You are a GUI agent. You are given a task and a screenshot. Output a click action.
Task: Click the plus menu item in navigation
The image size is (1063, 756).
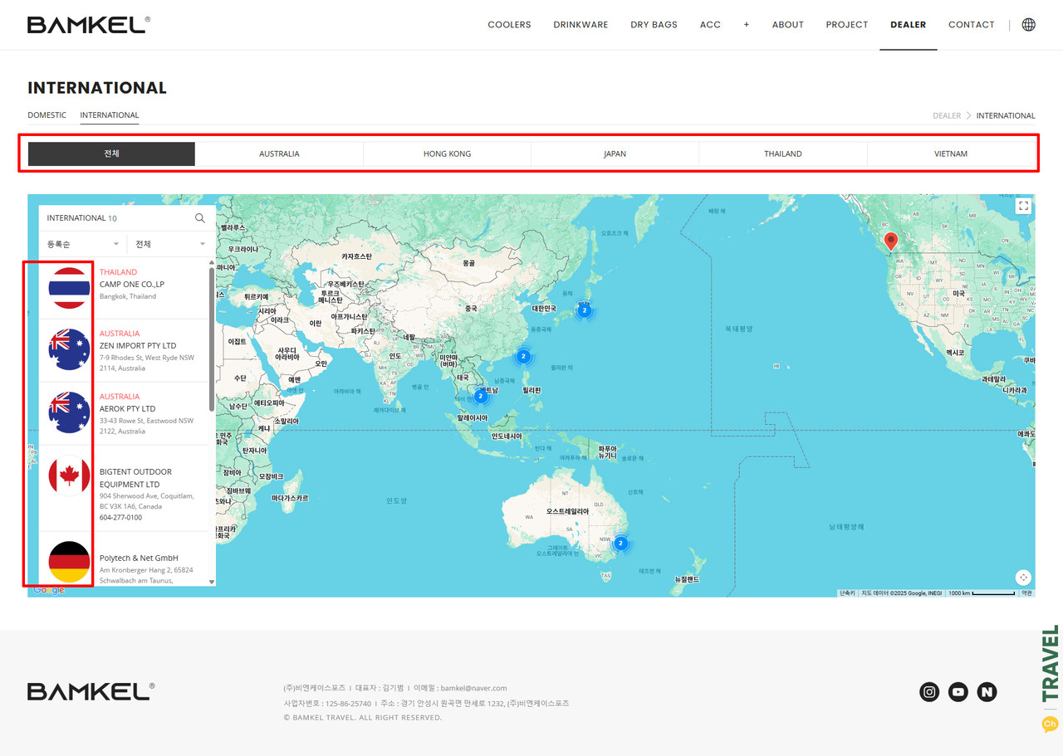747,25
